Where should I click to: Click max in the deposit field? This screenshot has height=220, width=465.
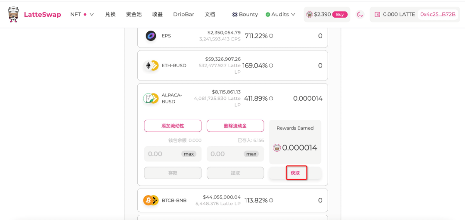click(x=189, y=154)
